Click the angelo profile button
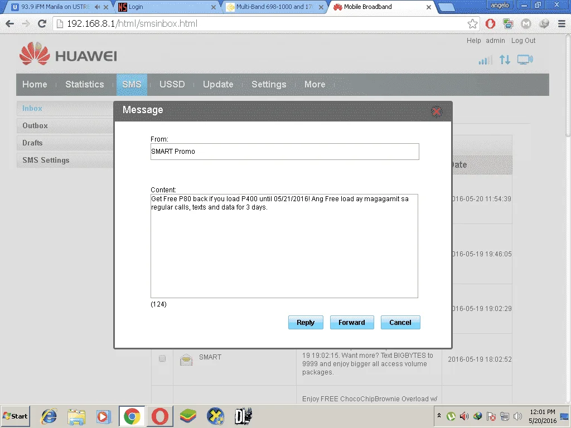The height and width of the screenshot is (428, 571). (x=499, y=5)
